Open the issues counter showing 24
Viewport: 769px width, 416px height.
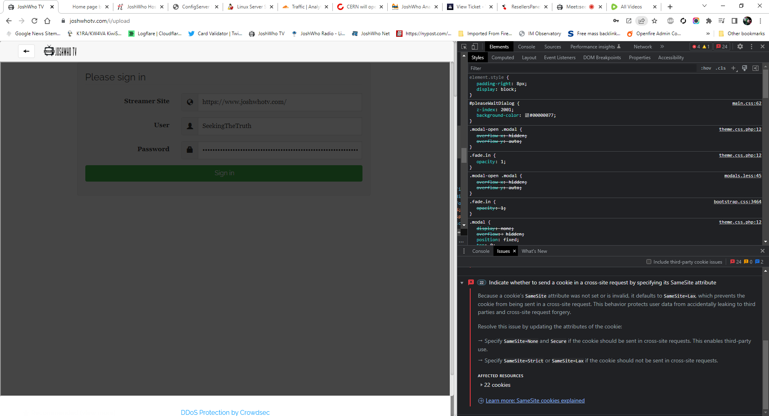click(722, 46)
